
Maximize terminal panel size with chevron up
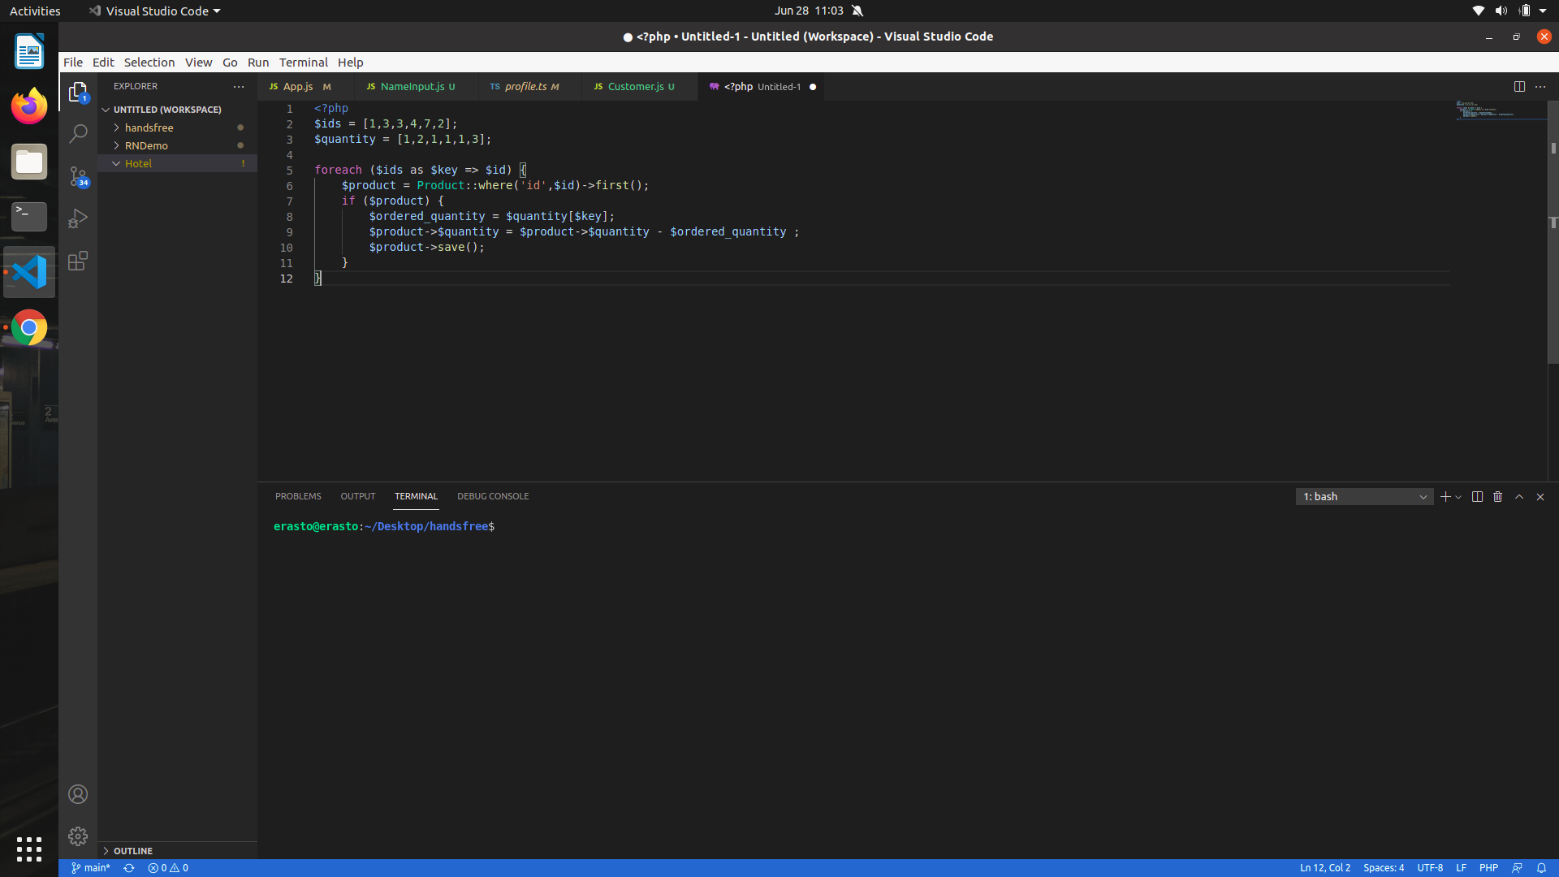(x=1519, y=497)
